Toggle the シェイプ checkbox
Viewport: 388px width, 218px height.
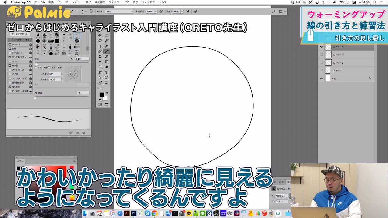pyautogui.click(x=10, y=45)
